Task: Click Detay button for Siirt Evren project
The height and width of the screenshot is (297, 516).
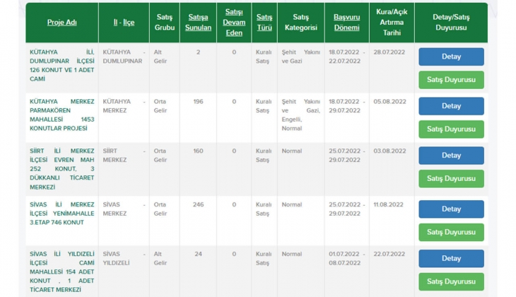Action: pos(451,156)
